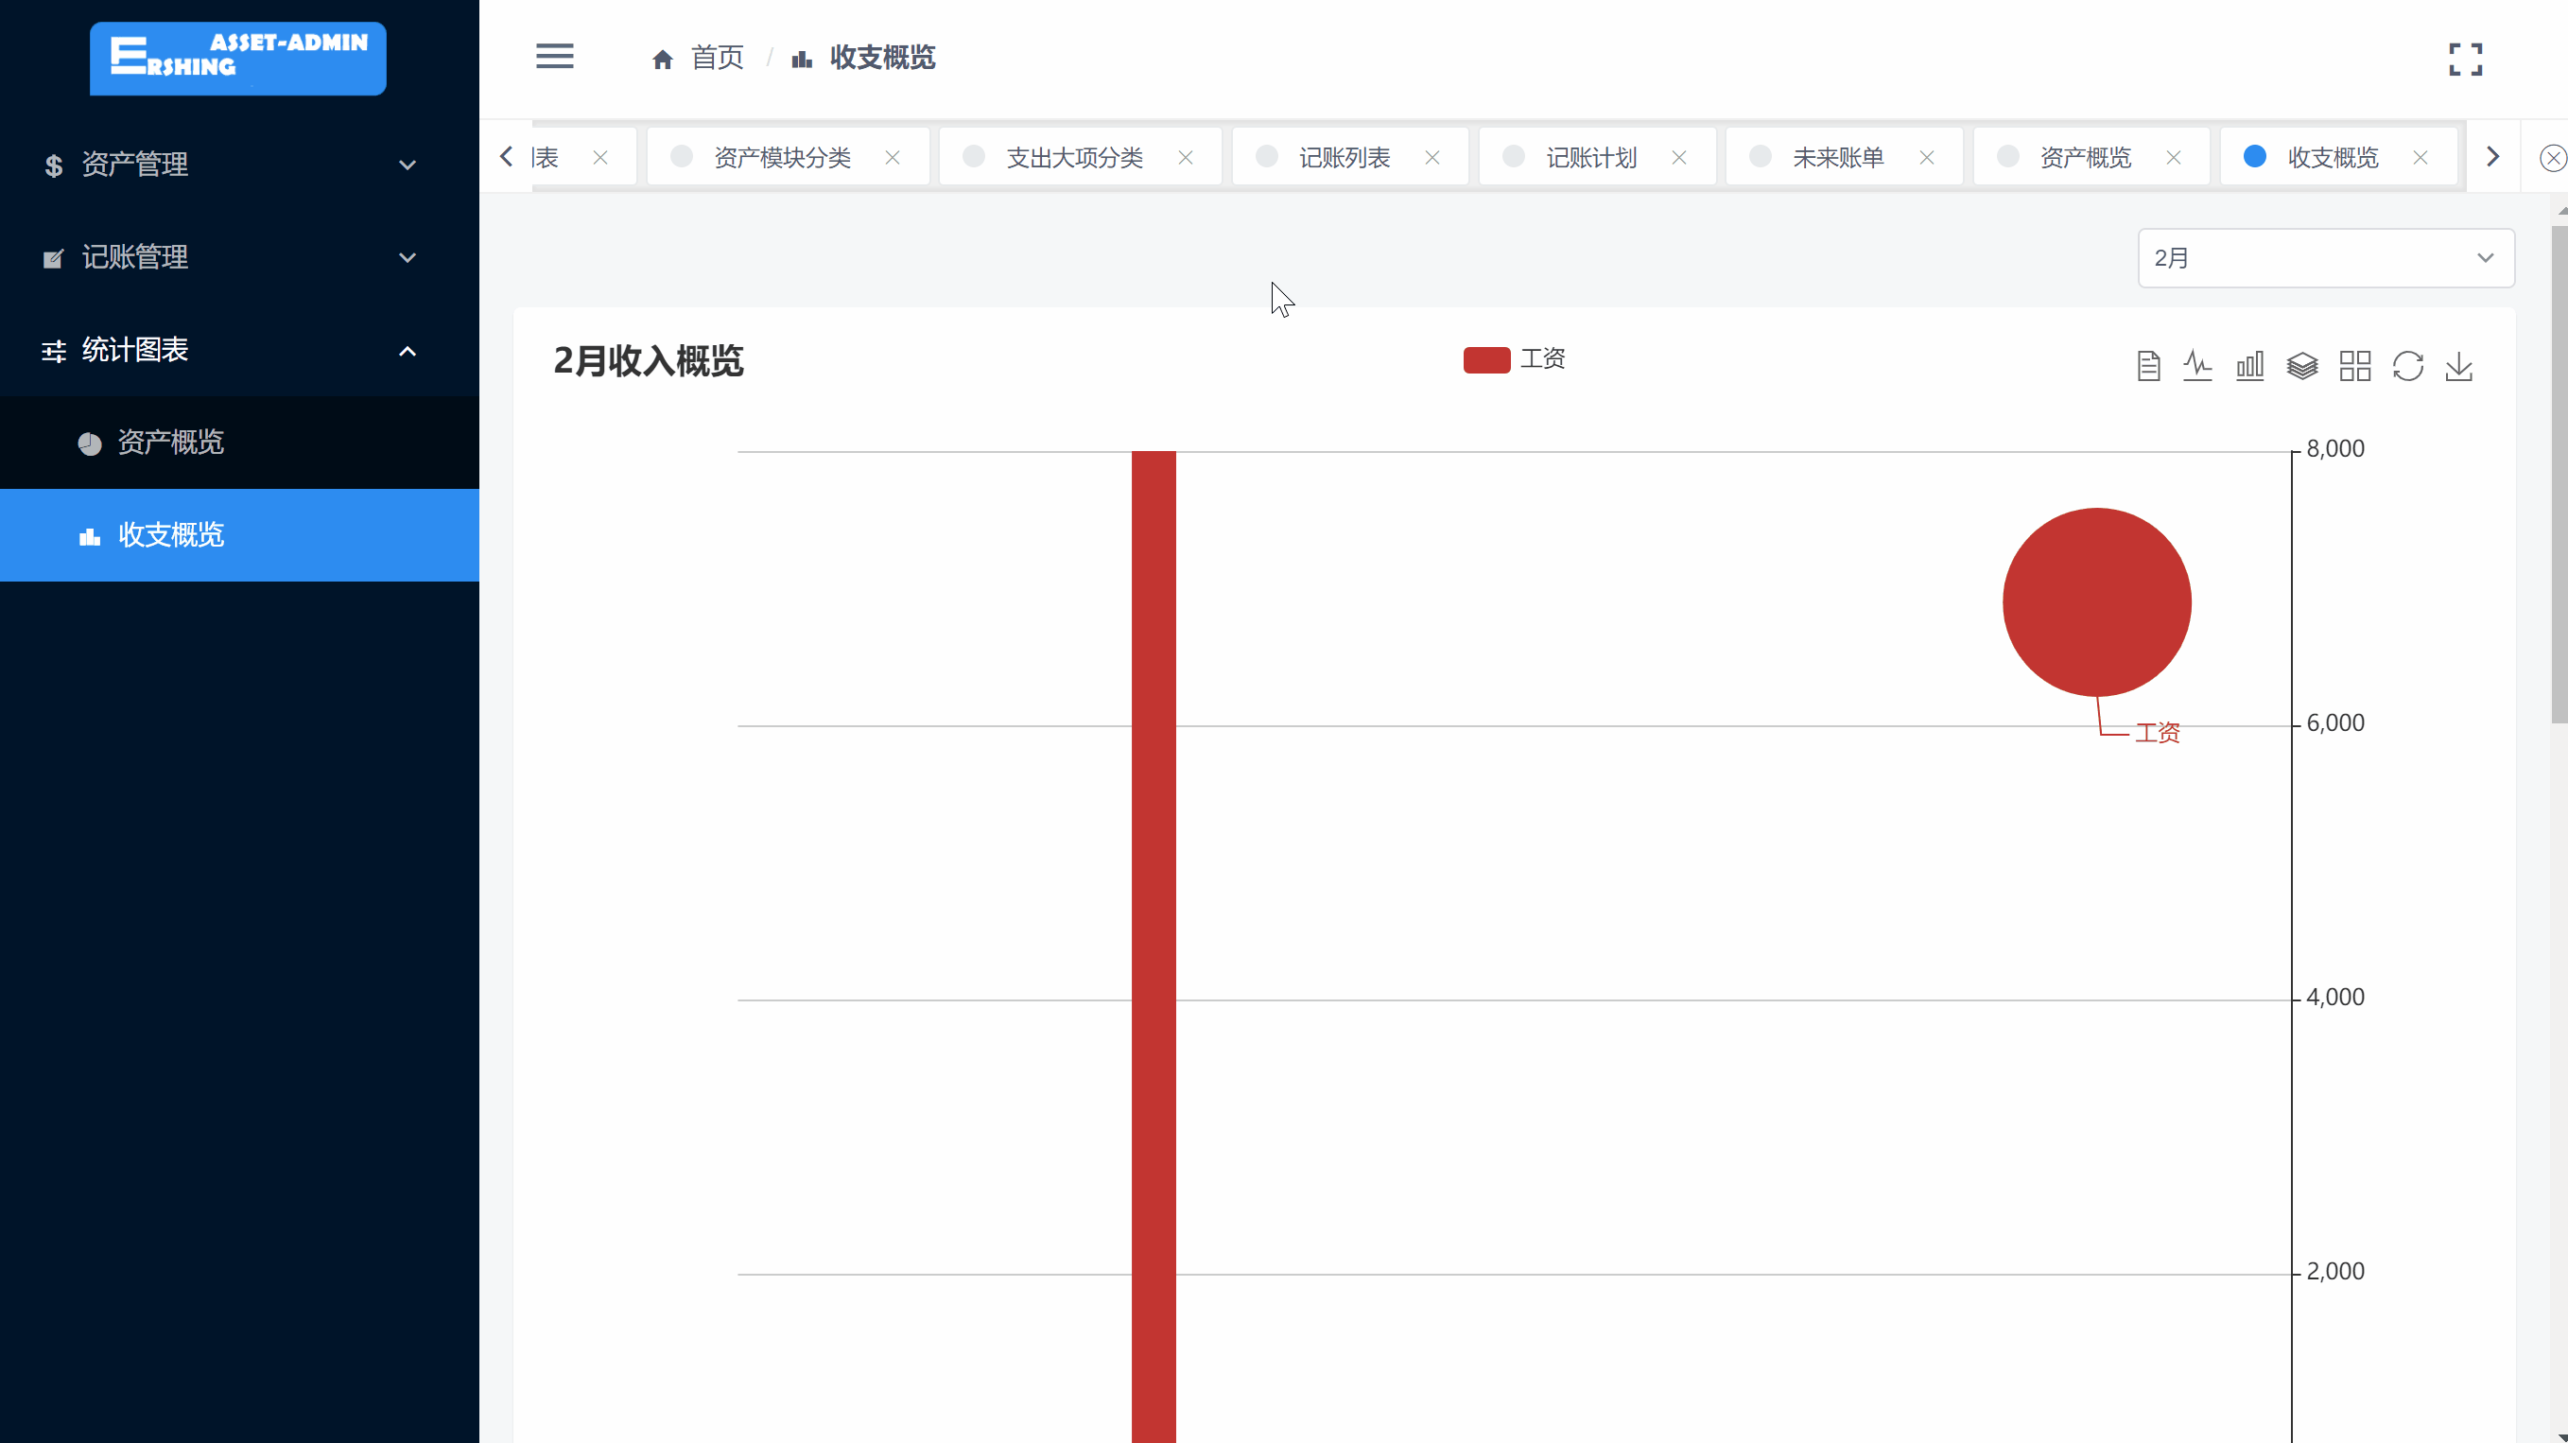Save chart as image icon
The height and width of the screenshot is (1443, 2568).
2459,366
